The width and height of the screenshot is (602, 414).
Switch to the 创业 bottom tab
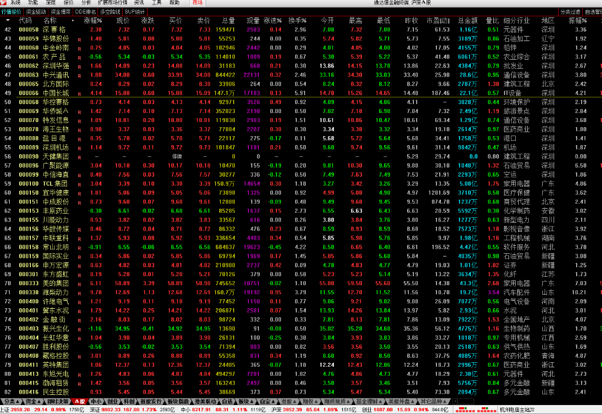tap(113, 402)
